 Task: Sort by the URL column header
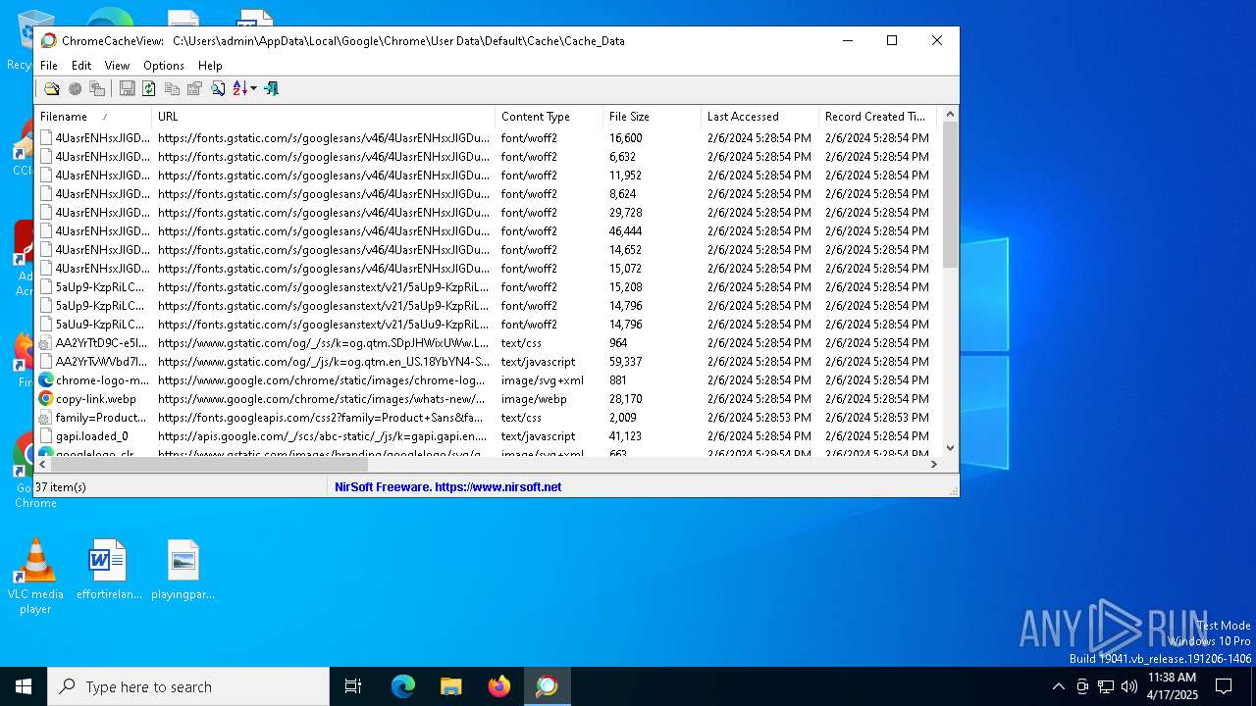[x=324, y=116]
